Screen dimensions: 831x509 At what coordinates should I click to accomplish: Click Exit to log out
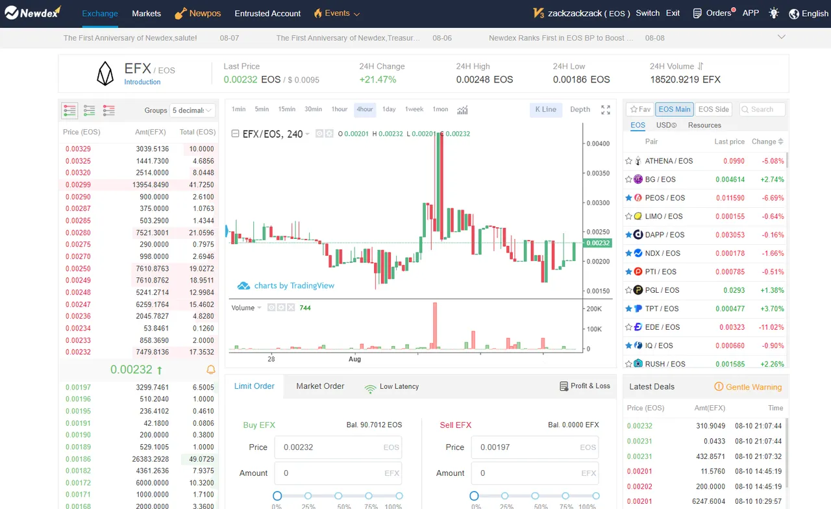click(673, 13)
